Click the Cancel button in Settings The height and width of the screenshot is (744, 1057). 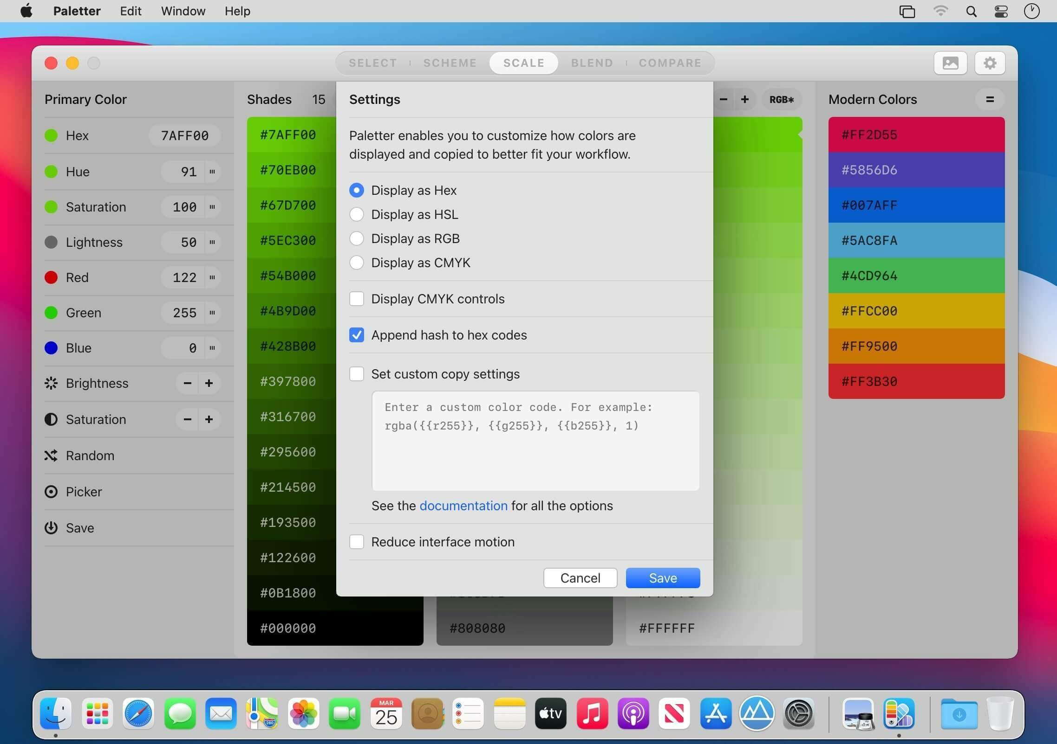[580, 578]
